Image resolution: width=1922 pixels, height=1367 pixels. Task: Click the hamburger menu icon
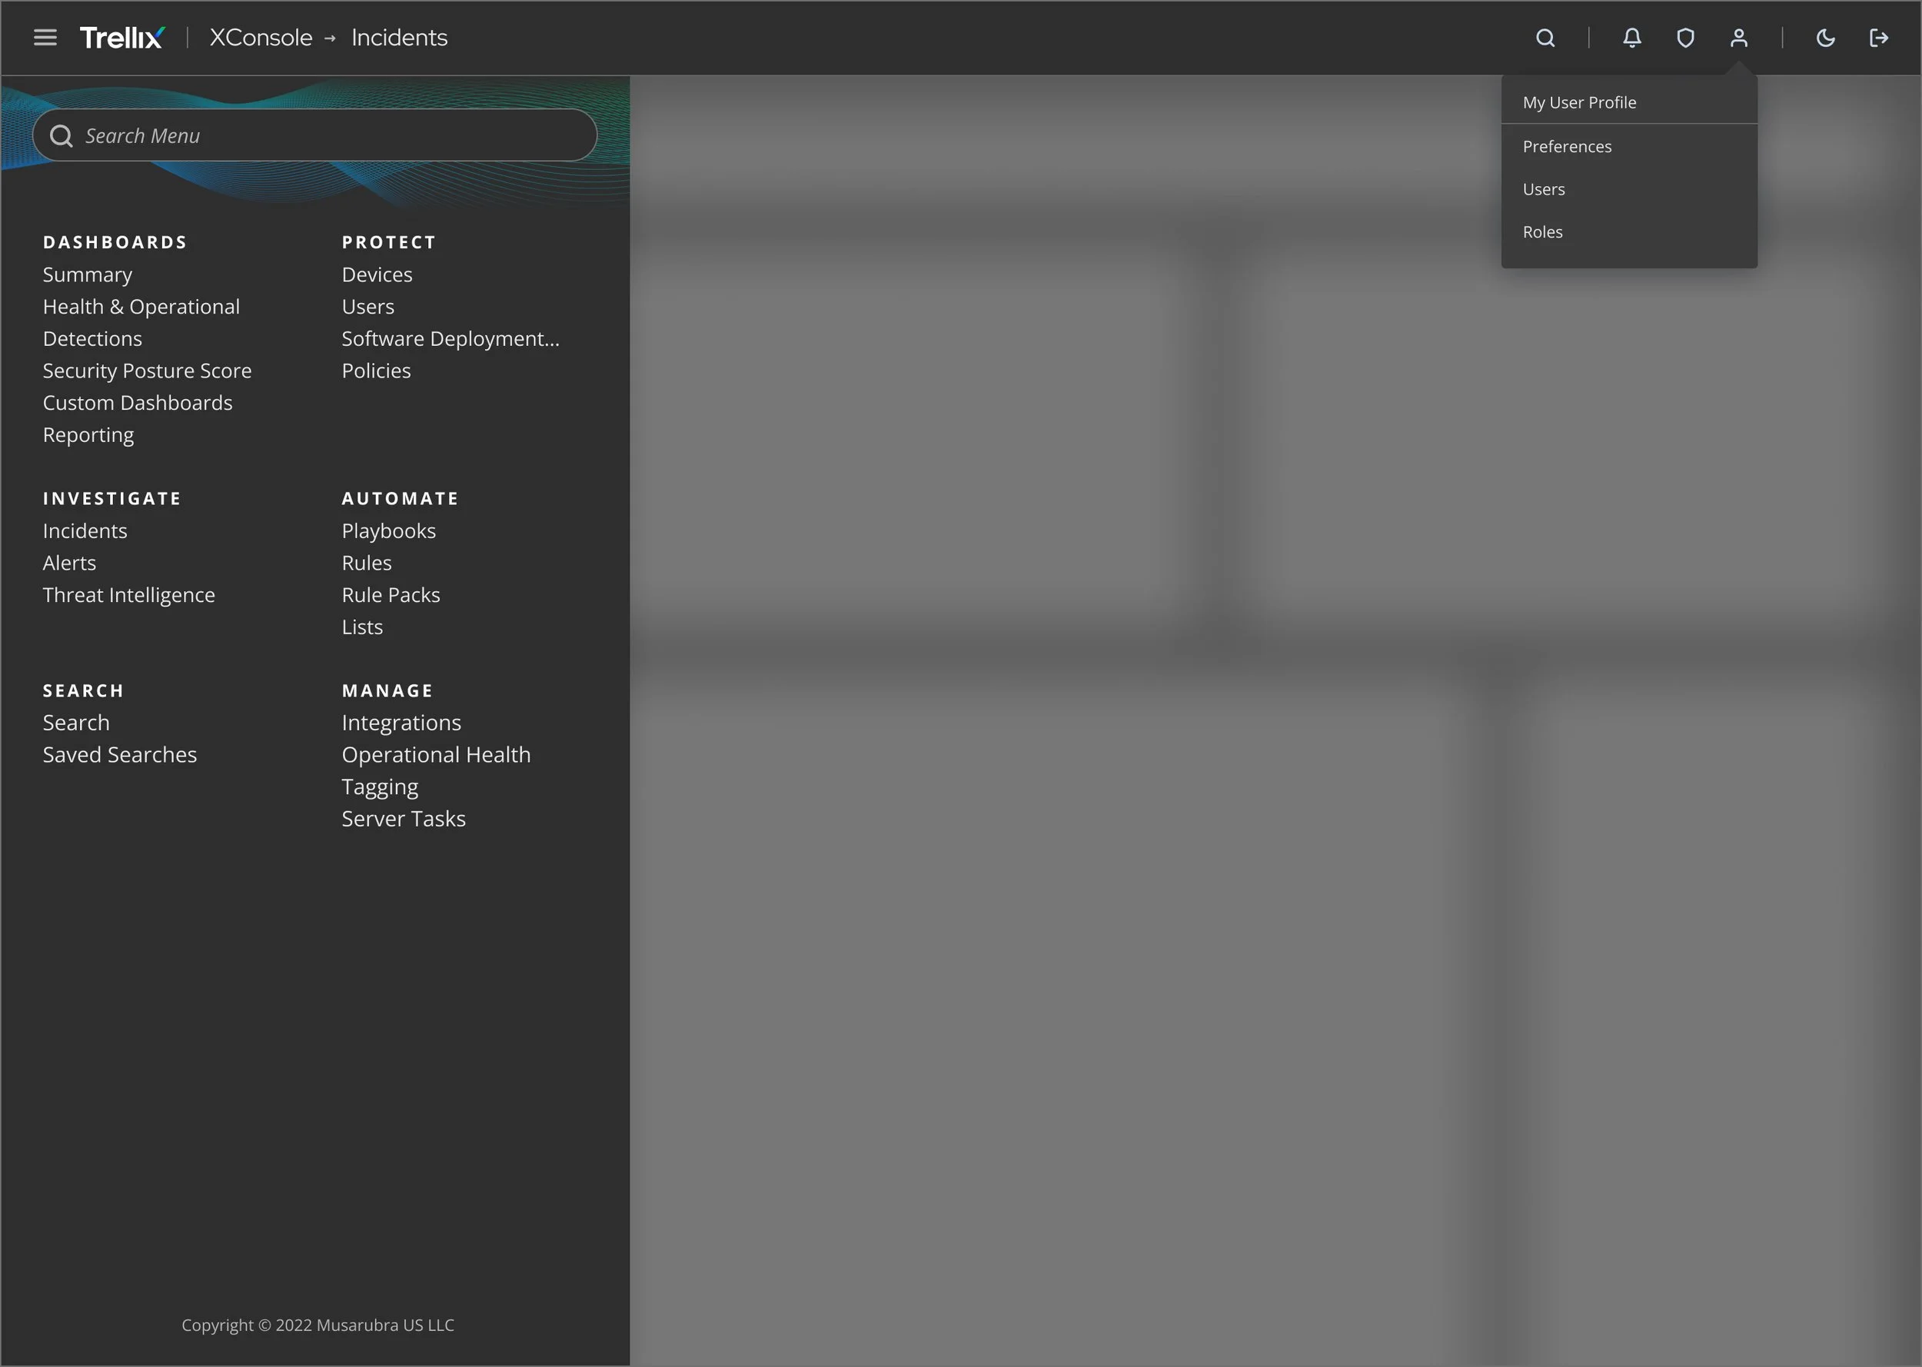click(x=45, y=37)
